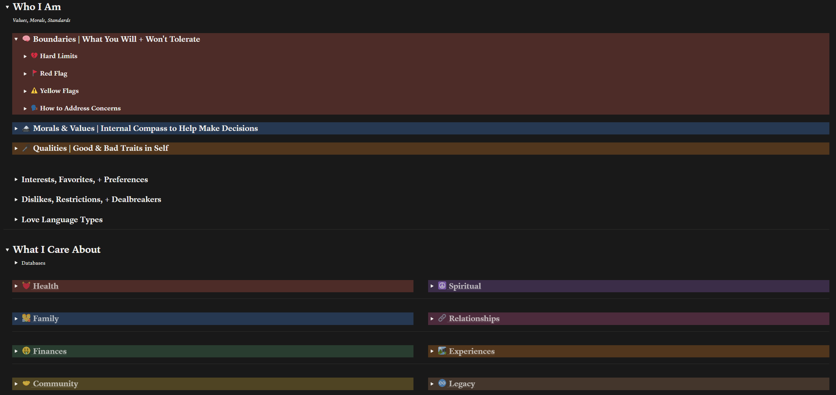Click the link chain icon beside Relationships
Image resolution: width=836 pixels, height=395 pixels.
coord(442,318)
